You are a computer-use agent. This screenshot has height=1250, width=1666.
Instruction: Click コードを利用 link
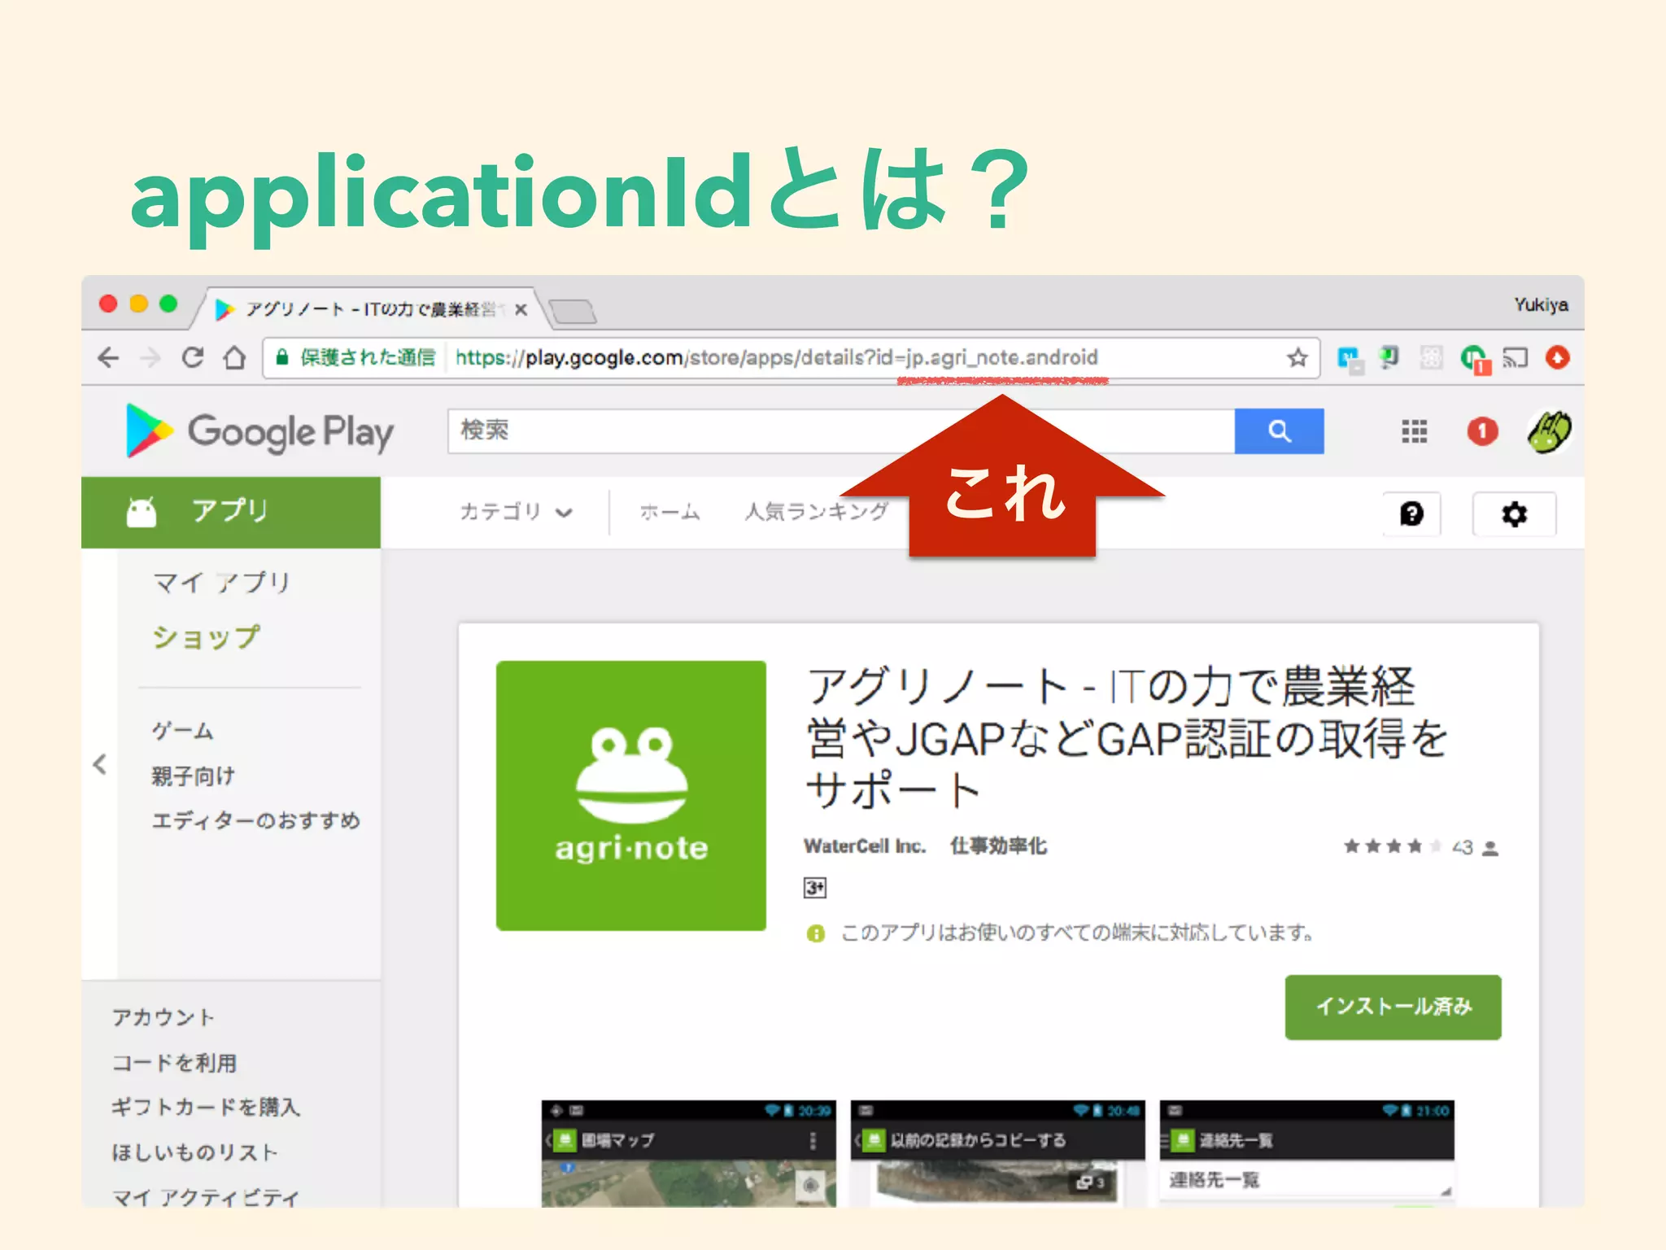click(x=174, y=1063)
